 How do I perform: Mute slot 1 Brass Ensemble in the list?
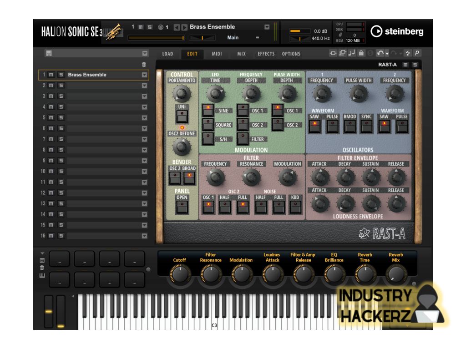[x=51, y=75]
